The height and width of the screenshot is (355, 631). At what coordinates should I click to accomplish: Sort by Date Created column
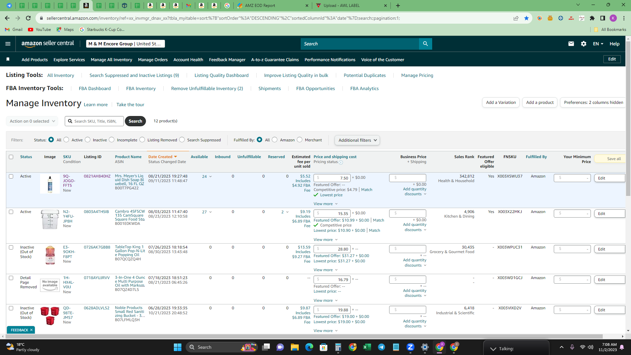click(163, 157)
